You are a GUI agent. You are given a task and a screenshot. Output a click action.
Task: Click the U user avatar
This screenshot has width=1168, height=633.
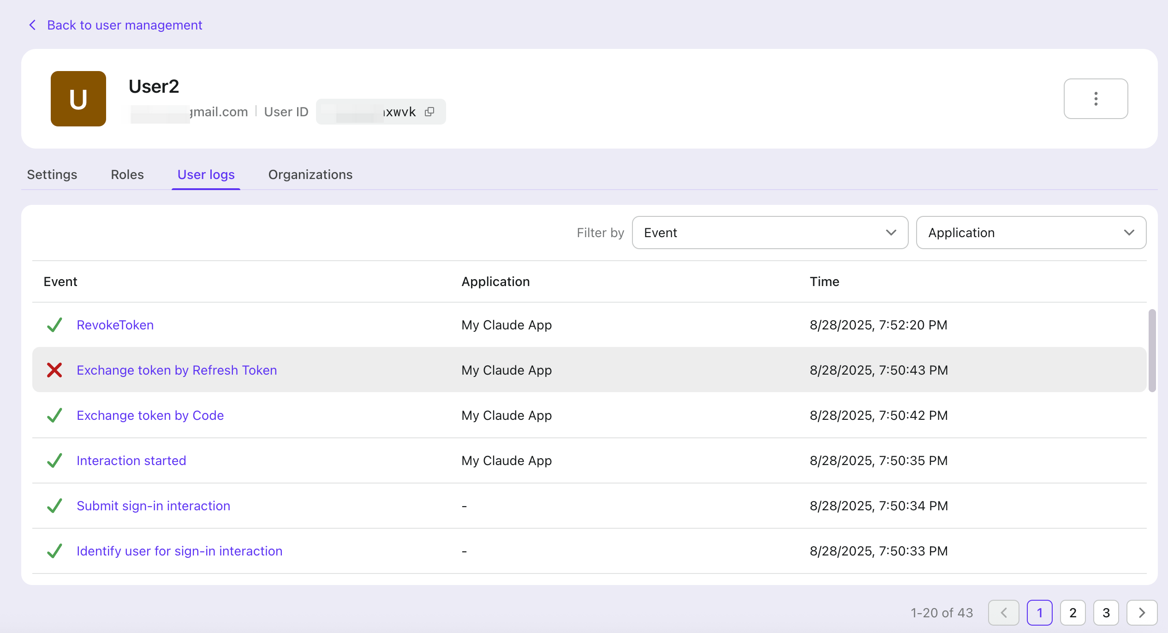[78, 99]
